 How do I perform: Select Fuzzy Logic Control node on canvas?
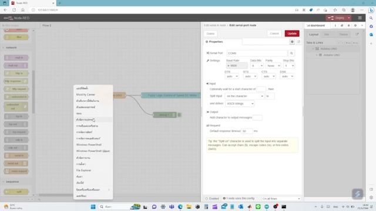(171, 96)
